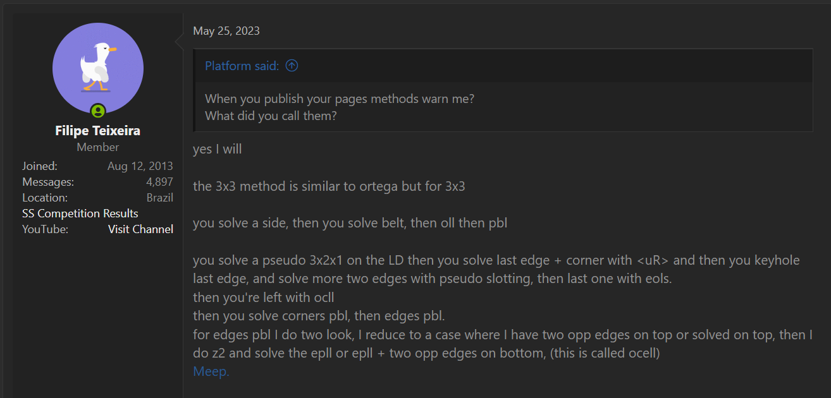Click the Member user title
The width and height of the screenshot is (831, 398).
pos(97,147)
